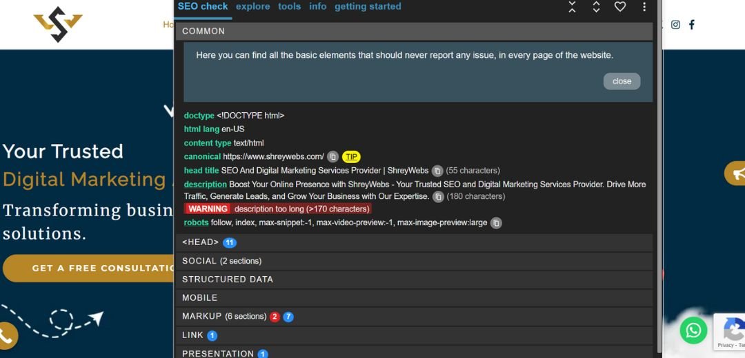
Task: Click the robots label link
Action: click(196, 222)
